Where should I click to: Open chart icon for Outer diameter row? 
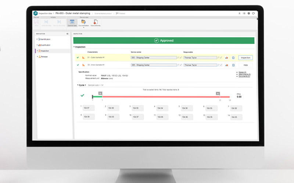coord(226,58)
